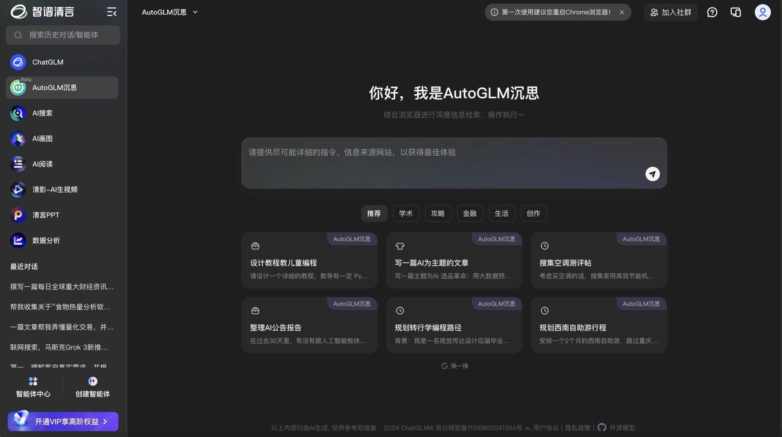Open AI画图 in the sidebar
Image resolution: width=782 pixels, height=437 pixels.
(42, 139)
